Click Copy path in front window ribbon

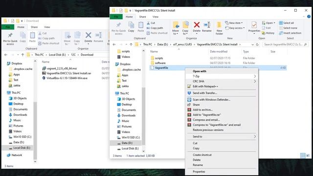155,28
